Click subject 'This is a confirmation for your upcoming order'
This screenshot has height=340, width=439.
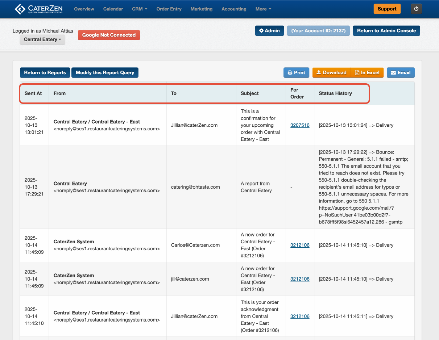260,125
